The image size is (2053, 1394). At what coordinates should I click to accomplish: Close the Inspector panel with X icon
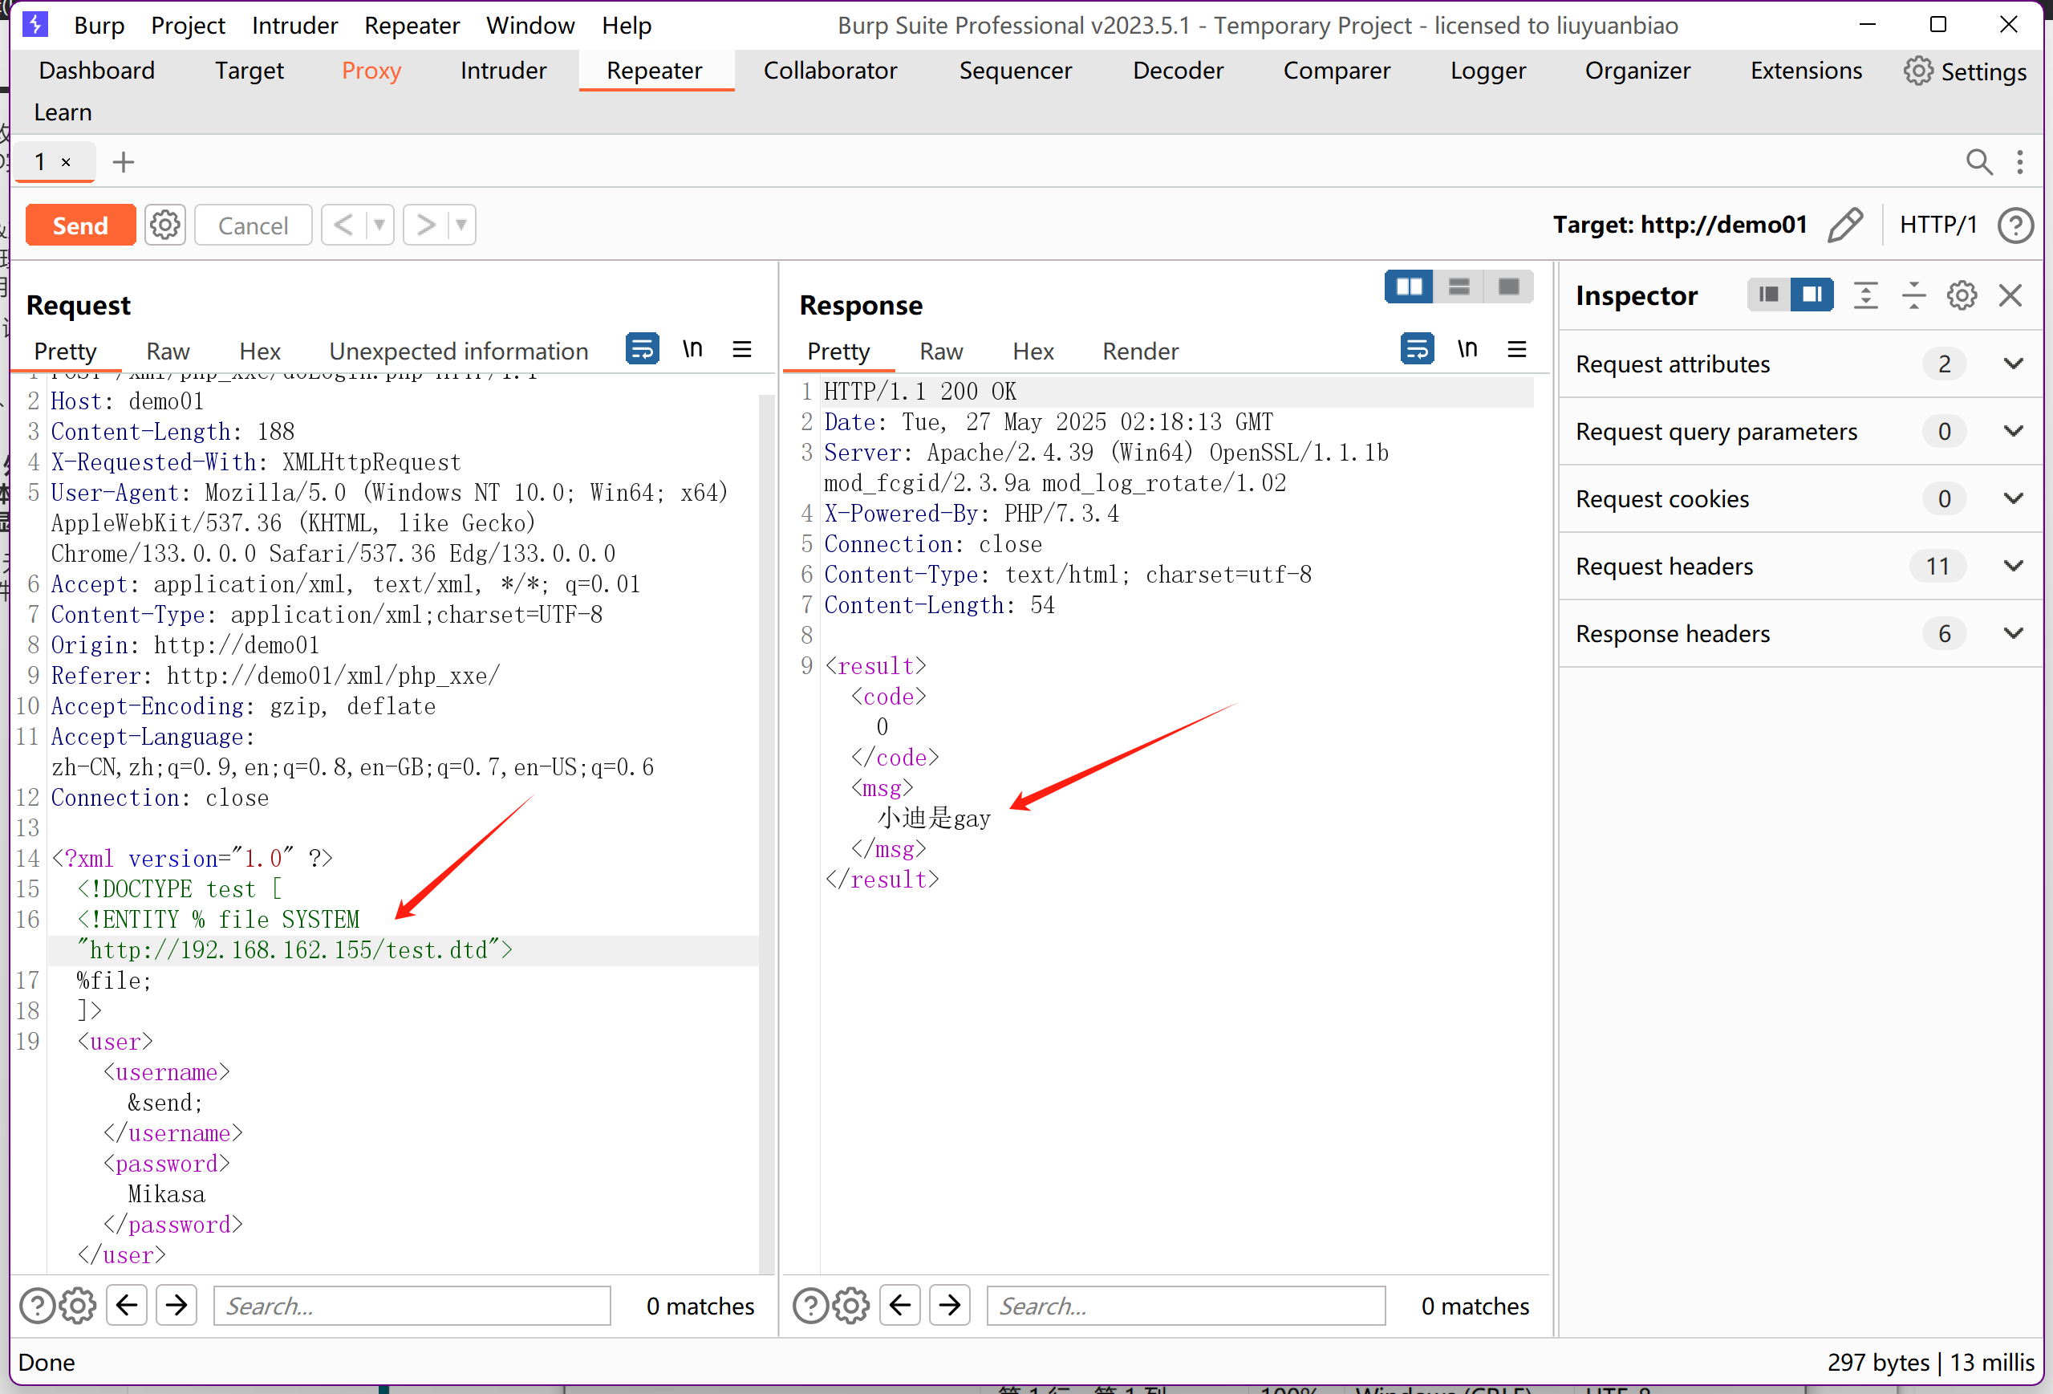coord(2010,295)
